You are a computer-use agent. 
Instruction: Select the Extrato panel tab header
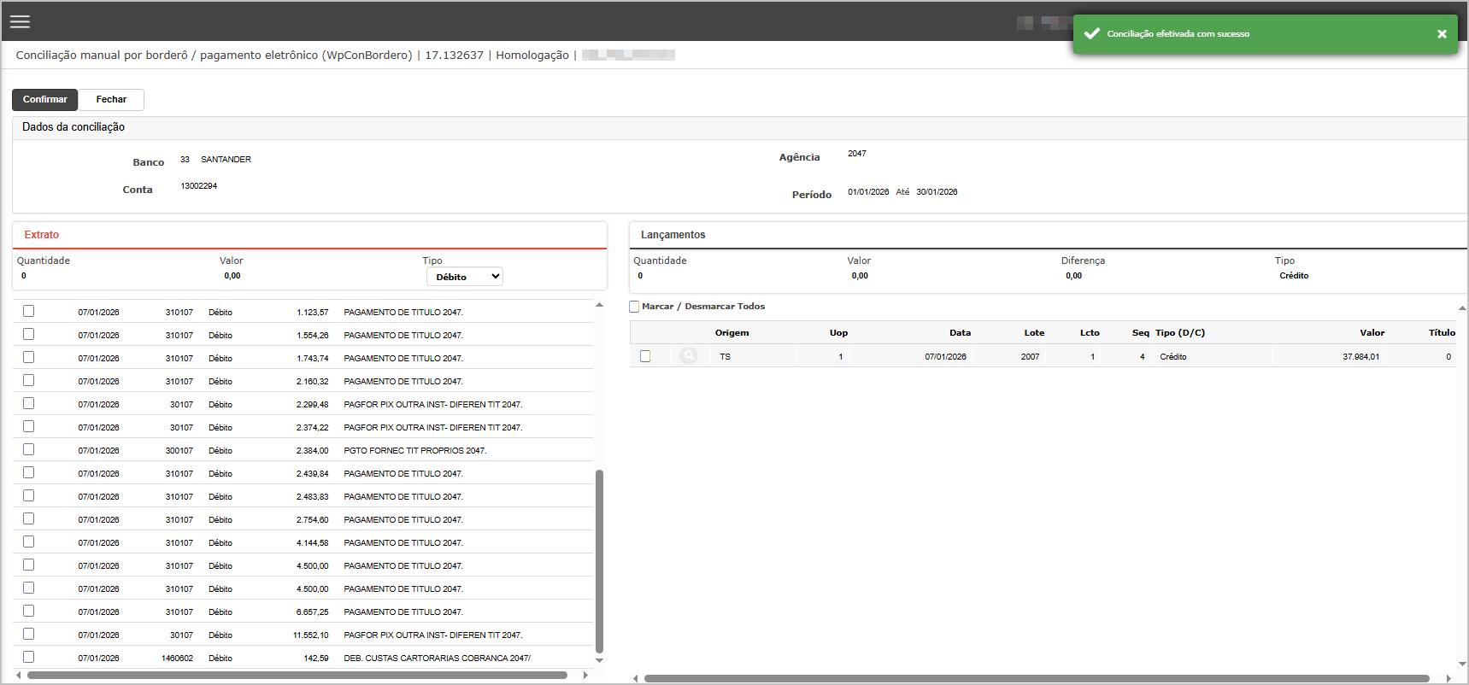tap(42, 235)
